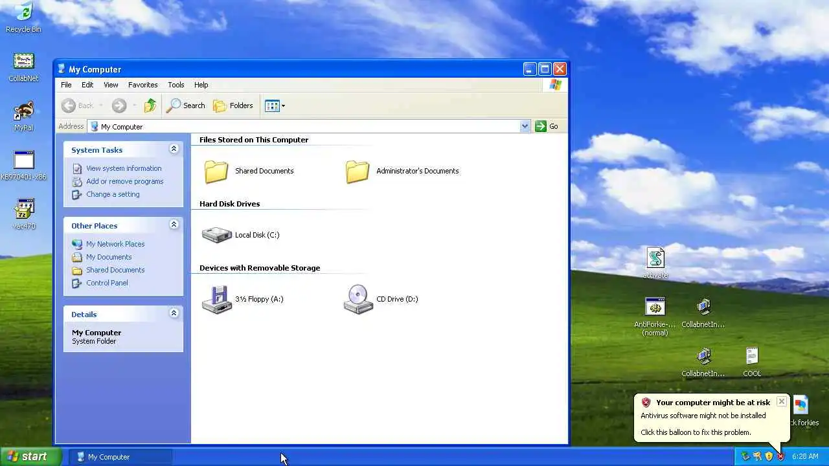The height and width of the screenshot is (466, 829).
Task: Open Administrator's Documents folder icon
Action: pyautogui.click(x=358, y=171)
